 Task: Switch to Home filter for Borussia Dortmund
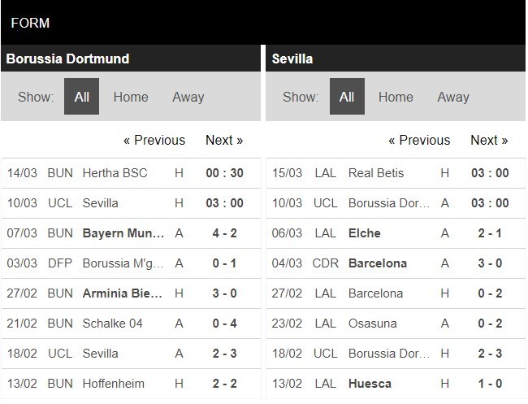tap(131, 97)
